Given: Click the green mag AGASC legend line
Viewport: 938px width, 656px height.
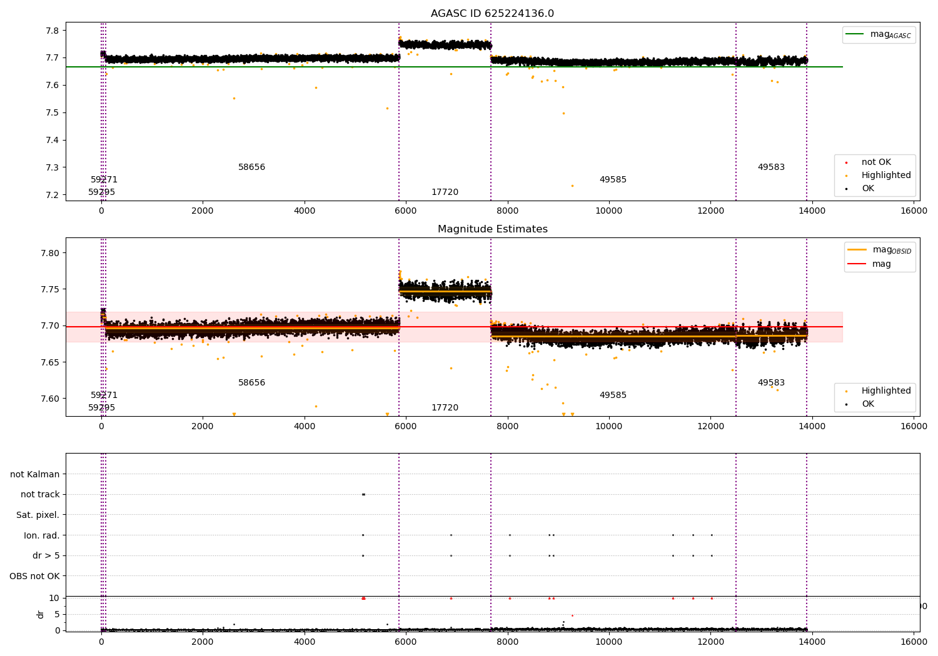Looking at the screenshot, I should click(855, 34).
